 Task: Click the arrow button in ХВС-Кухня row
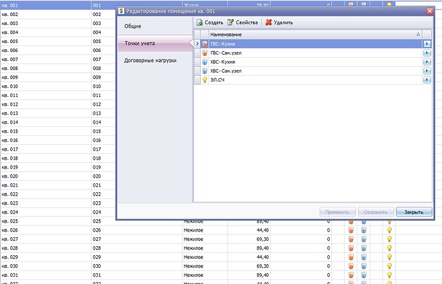(x=427, y=62)
